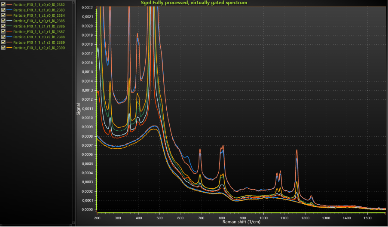
Task: Hide spectrum c2_r1_l0_2387 via its checkbox
Action: (x=3, y=31)
